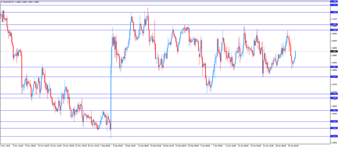This screenshot has height=148, width=338.
Task: Click the 1.0625 price scale value
Action: coord(334,113)
